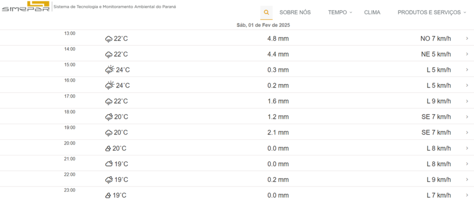474x205 pixels.
Task: Click the 0.2 mm precipitation at 22:00
Action: click(x=278, y=180)
